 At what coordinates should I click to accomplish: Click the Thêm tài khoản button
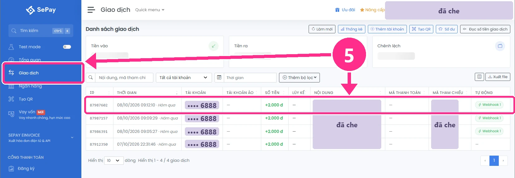(387, 29)
